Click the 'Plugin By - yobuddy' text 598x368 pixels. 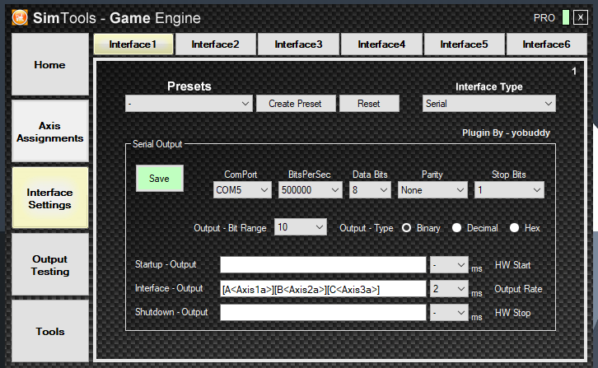(x=506, y=133)
